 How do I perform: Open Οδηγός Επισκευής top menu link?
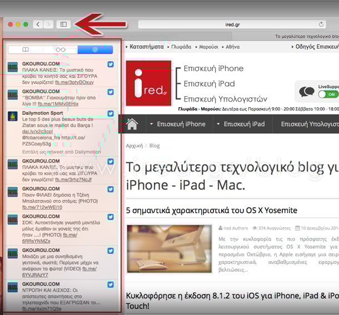[x=317, y=47]
